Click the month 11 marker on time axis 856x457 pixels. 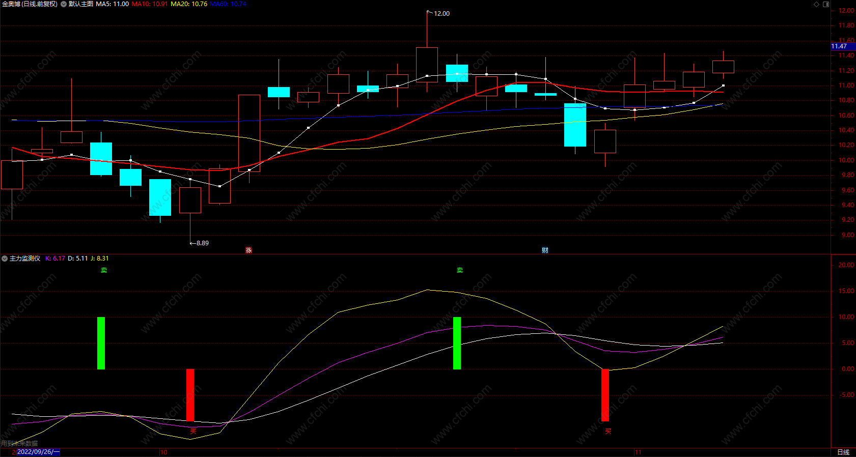(x=638, y=452)
